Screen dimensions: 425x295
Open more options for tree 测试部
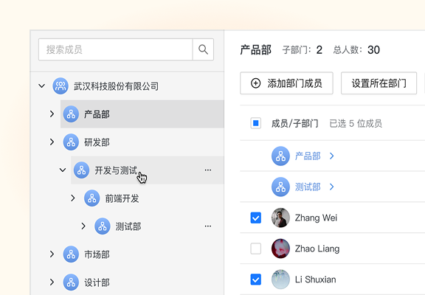coord(208,226)
